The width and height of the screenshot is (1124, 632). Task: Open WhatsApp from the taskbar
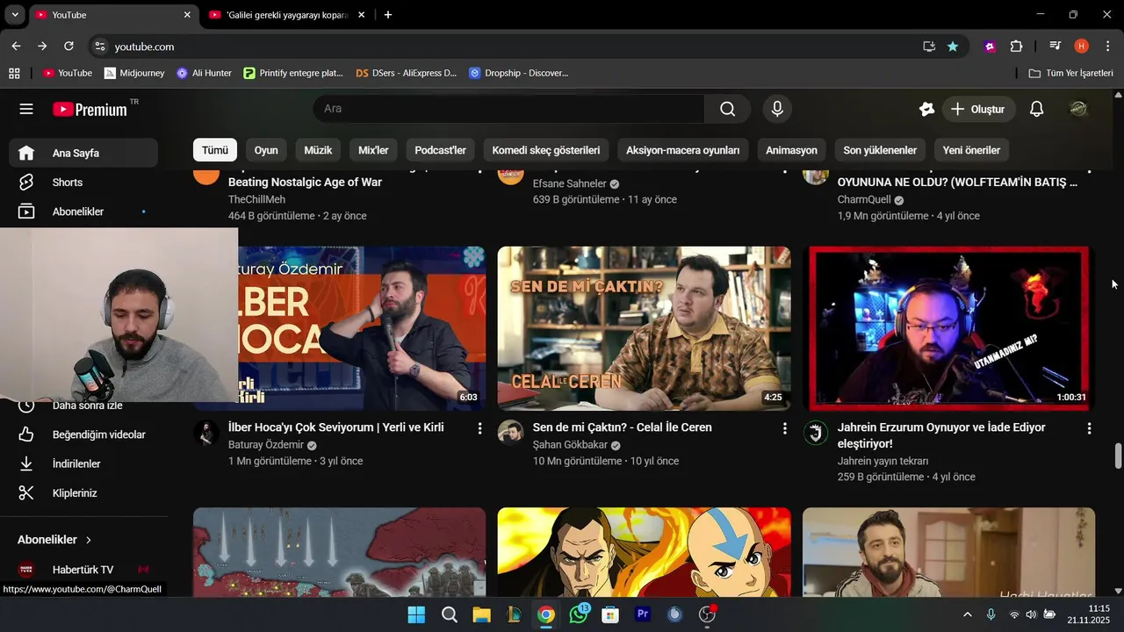click(x=579, y=614)
